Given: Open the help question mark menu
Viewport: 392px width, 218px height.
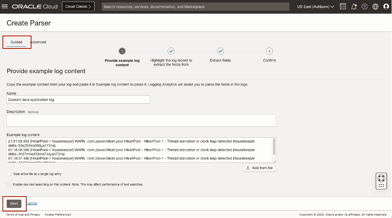Looking at the screenshot, I should [x=365, y=7].
